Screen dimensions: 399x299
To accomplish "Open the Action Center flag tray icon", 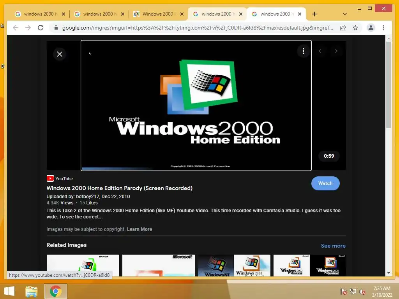I will tap(343, 292).
